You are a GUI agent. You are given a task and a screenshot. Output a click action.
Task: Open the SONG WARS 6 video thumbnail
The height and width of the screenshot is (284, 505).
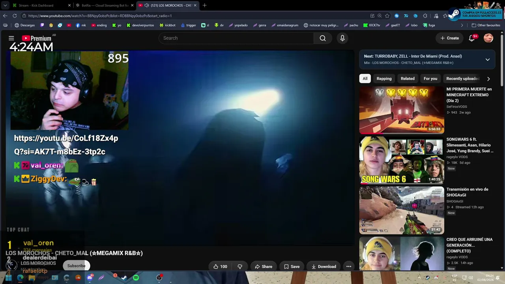[402, 160]
